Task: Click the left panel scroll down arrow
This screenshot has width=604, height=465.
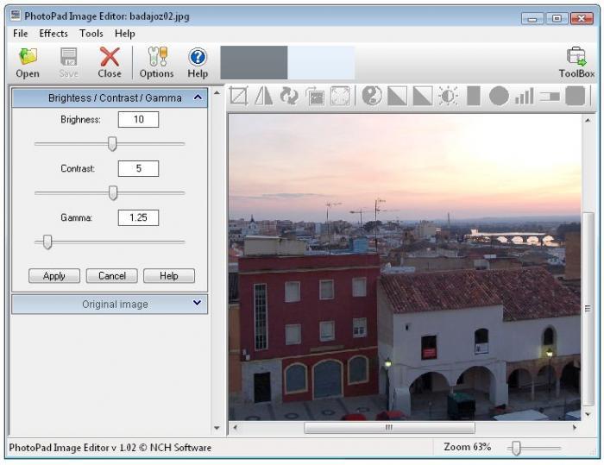Action: click(x=217, y=428)
